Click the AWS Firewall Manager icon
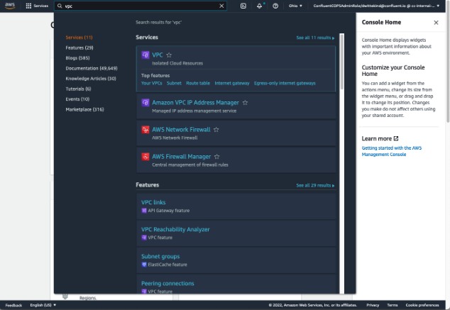450x310 pixels. point(146,157)
